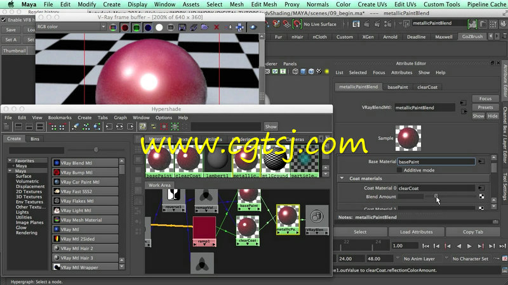Screen dimensions: 508x285
Task: Toggle red channel in V-Ray frame buffer
Action: click(124, 27)
